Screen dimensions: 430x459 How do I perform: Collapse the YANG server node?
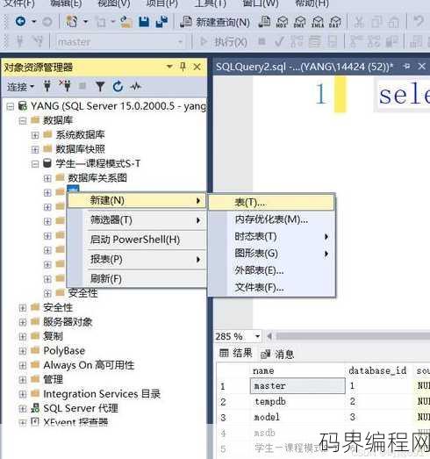pos(11,106)
